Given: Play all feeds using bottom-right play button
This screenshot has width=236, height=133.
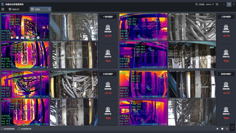Looking at the screenshot, I should [218, 129].
